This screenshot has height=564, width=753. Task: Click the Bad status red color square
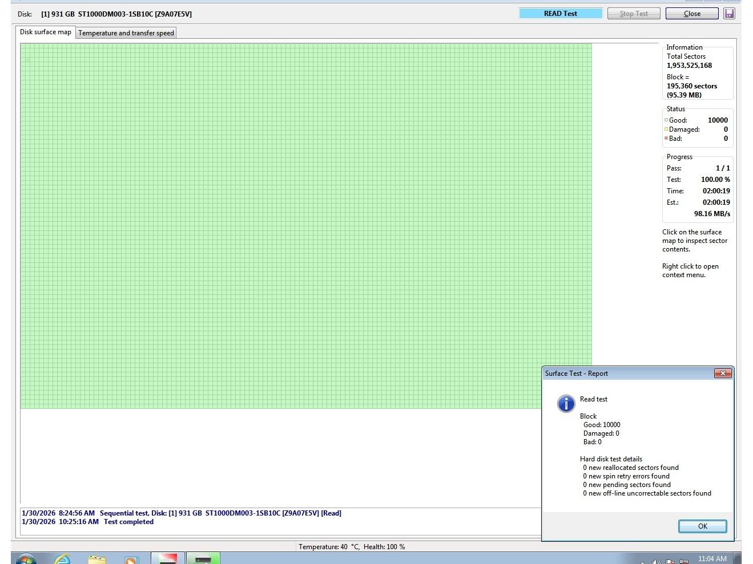666,139
